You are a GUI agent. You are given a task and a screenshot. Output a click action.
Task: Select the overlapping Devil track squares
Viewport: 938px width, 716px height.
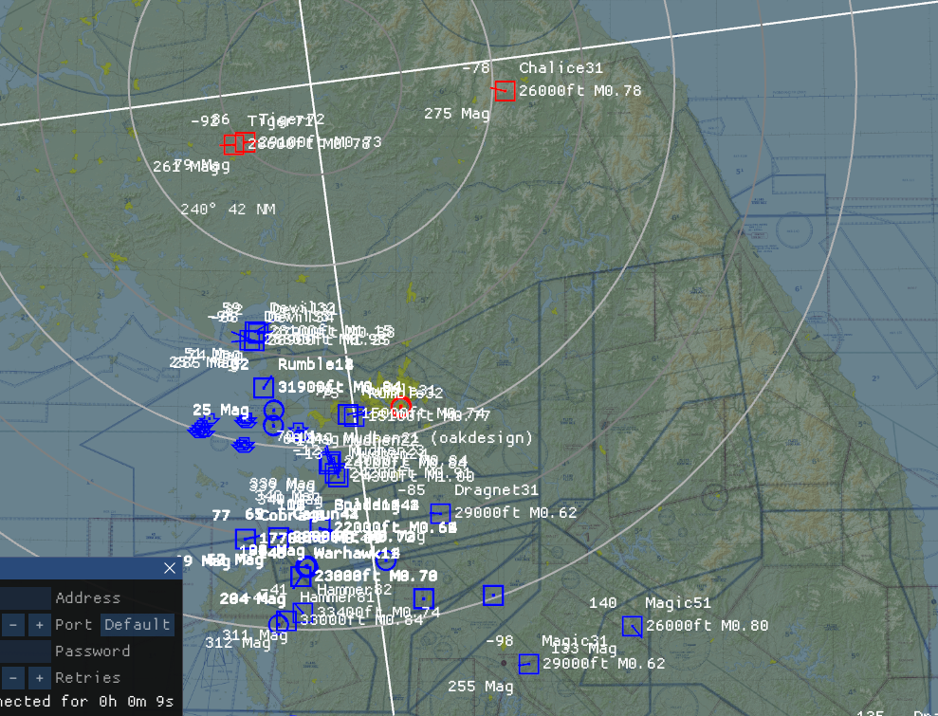click(x=253, y=336)
